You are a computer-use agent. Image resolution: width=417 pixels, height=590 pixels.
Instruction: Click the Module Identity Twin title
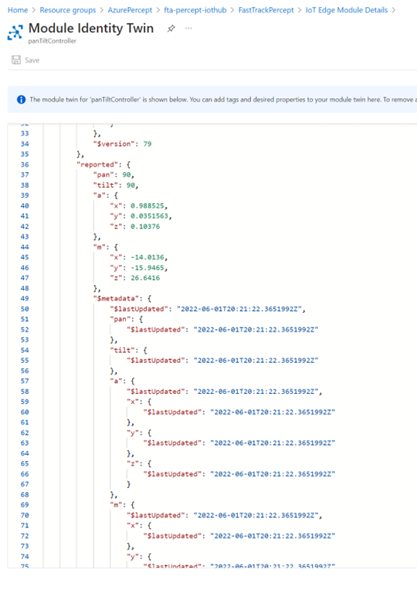(91, 29)
